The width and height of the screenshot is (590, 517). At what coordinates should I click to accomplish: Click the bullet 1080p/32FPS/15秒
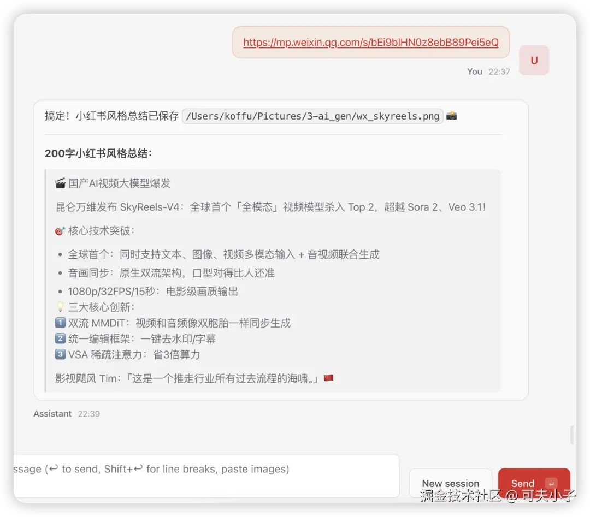click(x=153, y=292)
